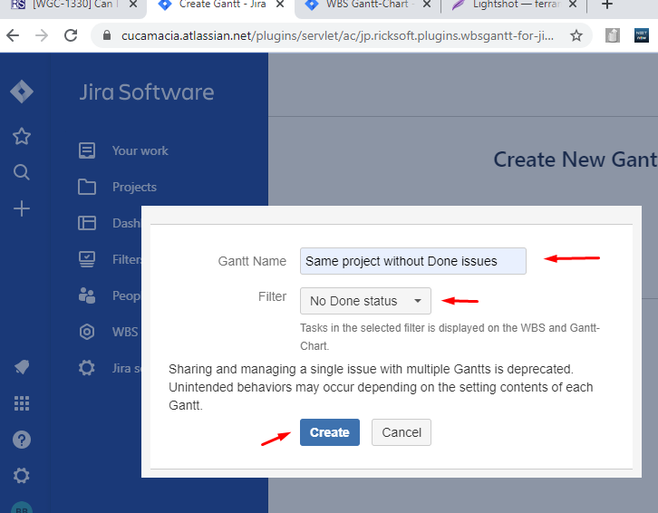This screenshot has height=513, width=658.
Task: Expand the Filter dropdown 'No Done status'
Action: click(365, 301)
